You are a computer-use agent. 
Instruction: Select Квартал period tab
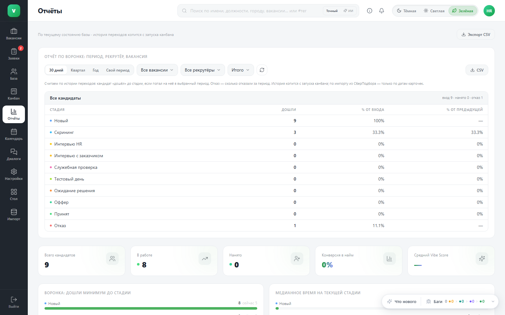tap(78, 70)
